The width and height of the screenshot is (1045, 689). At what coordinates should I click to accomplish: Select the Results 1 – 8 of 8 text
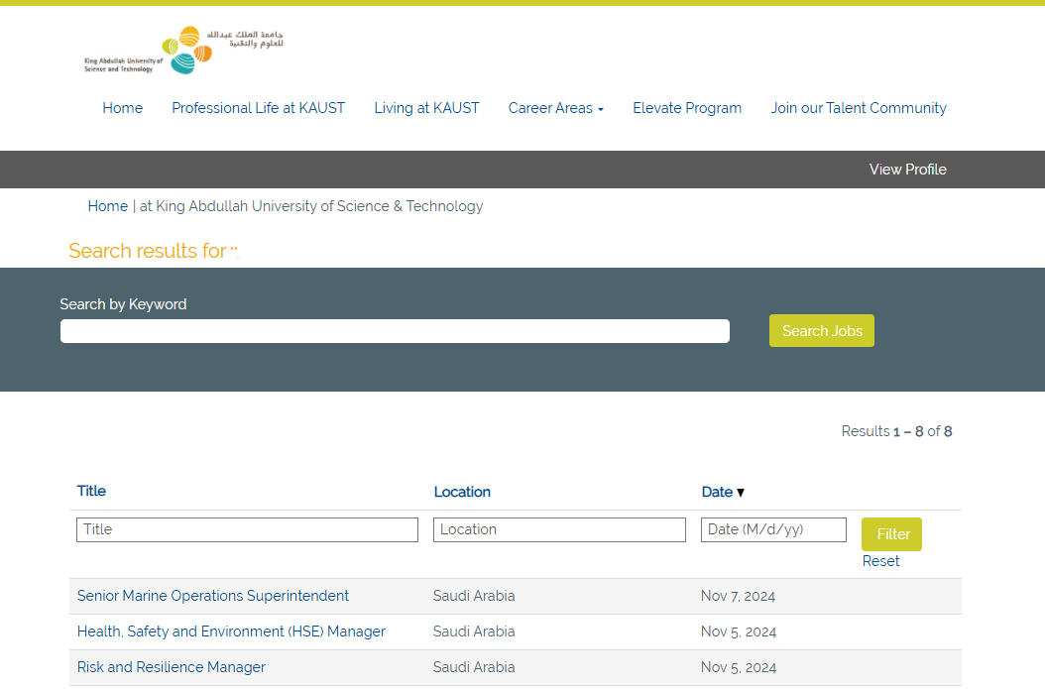896,431
